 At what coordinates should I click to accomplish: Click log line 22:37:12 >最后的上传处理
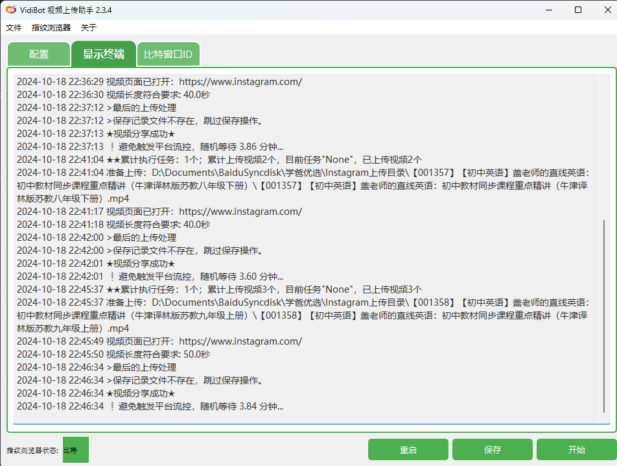click(x=97, y=108)
